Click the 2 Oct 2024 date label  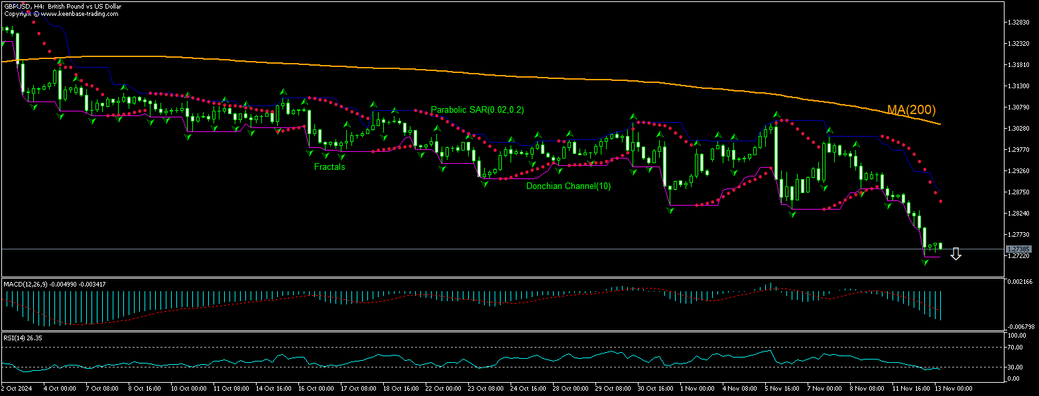point(17,387)
